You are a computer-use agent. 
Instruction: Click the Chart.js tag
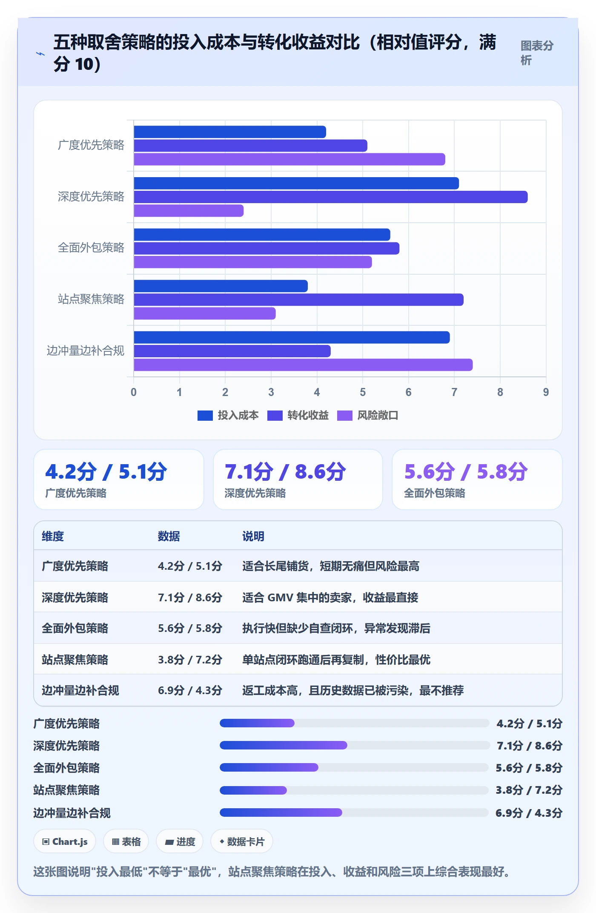coord(65,841)
